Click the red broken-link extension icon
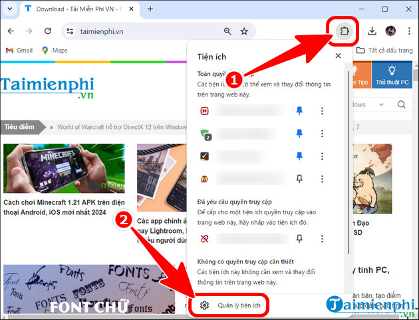Screen dimensions: 419x320 click(x=204, y=238)
